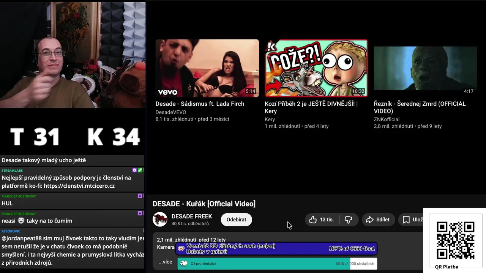Click the streamer webcam feed
This screenshot has height=273, width=486.
coord(73,55)
